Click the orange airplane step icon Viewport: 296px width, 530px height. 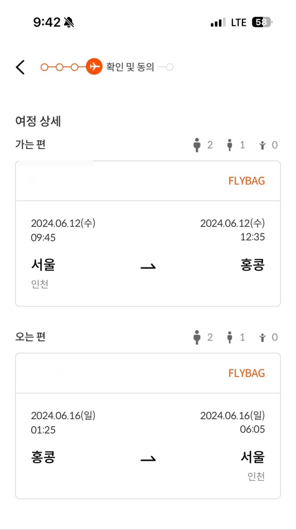click(94, 67)
